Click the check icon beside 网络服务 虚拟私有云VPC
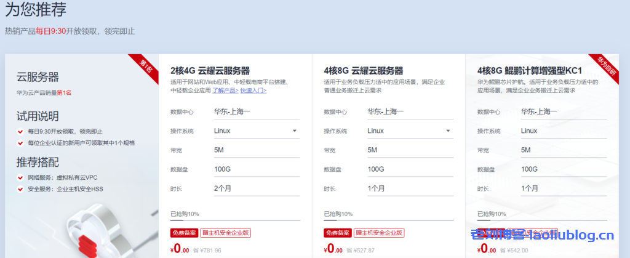Viewport: 630px width, 258px height. 21,177
